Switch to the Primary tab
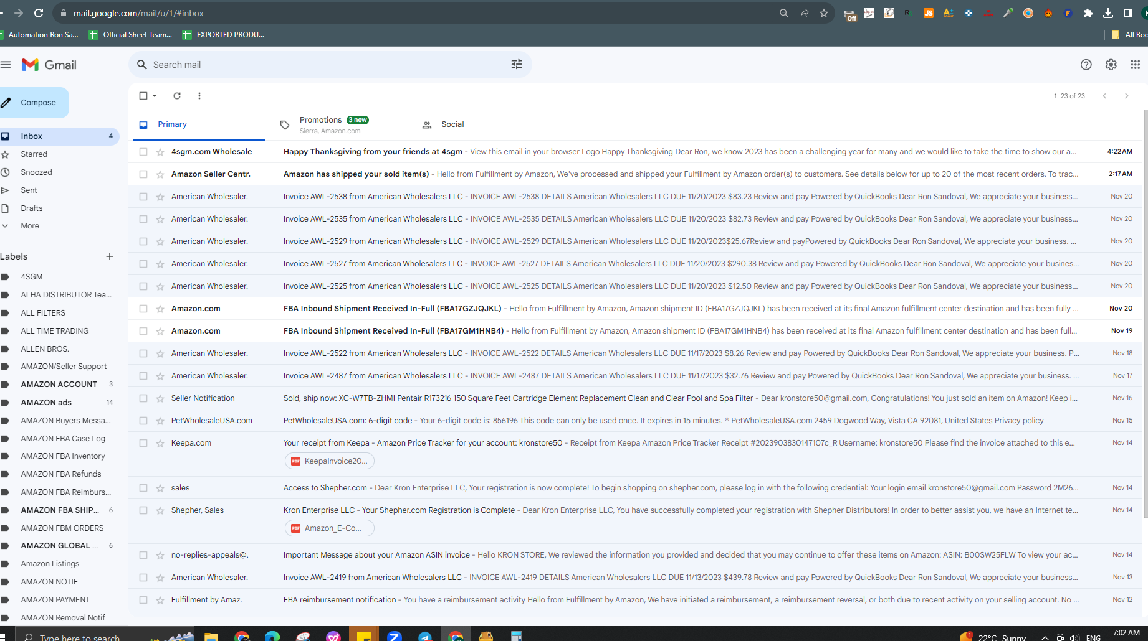 [x=198, y=124]
